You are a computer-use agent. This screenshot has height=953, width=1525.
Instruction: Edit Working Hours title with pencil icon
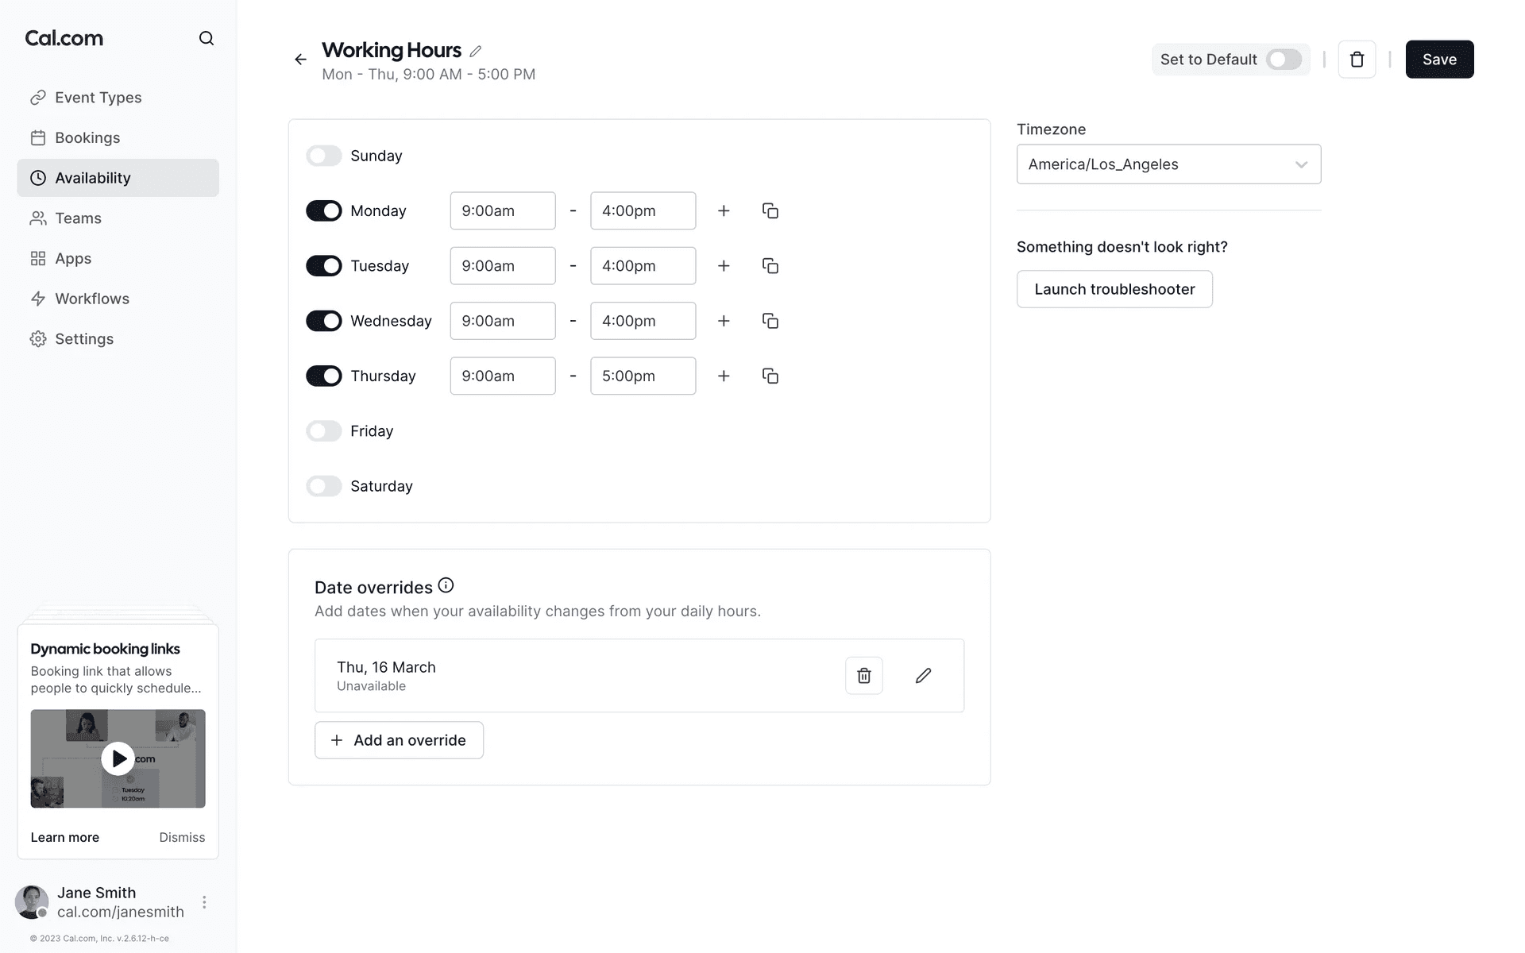[476, 51]
